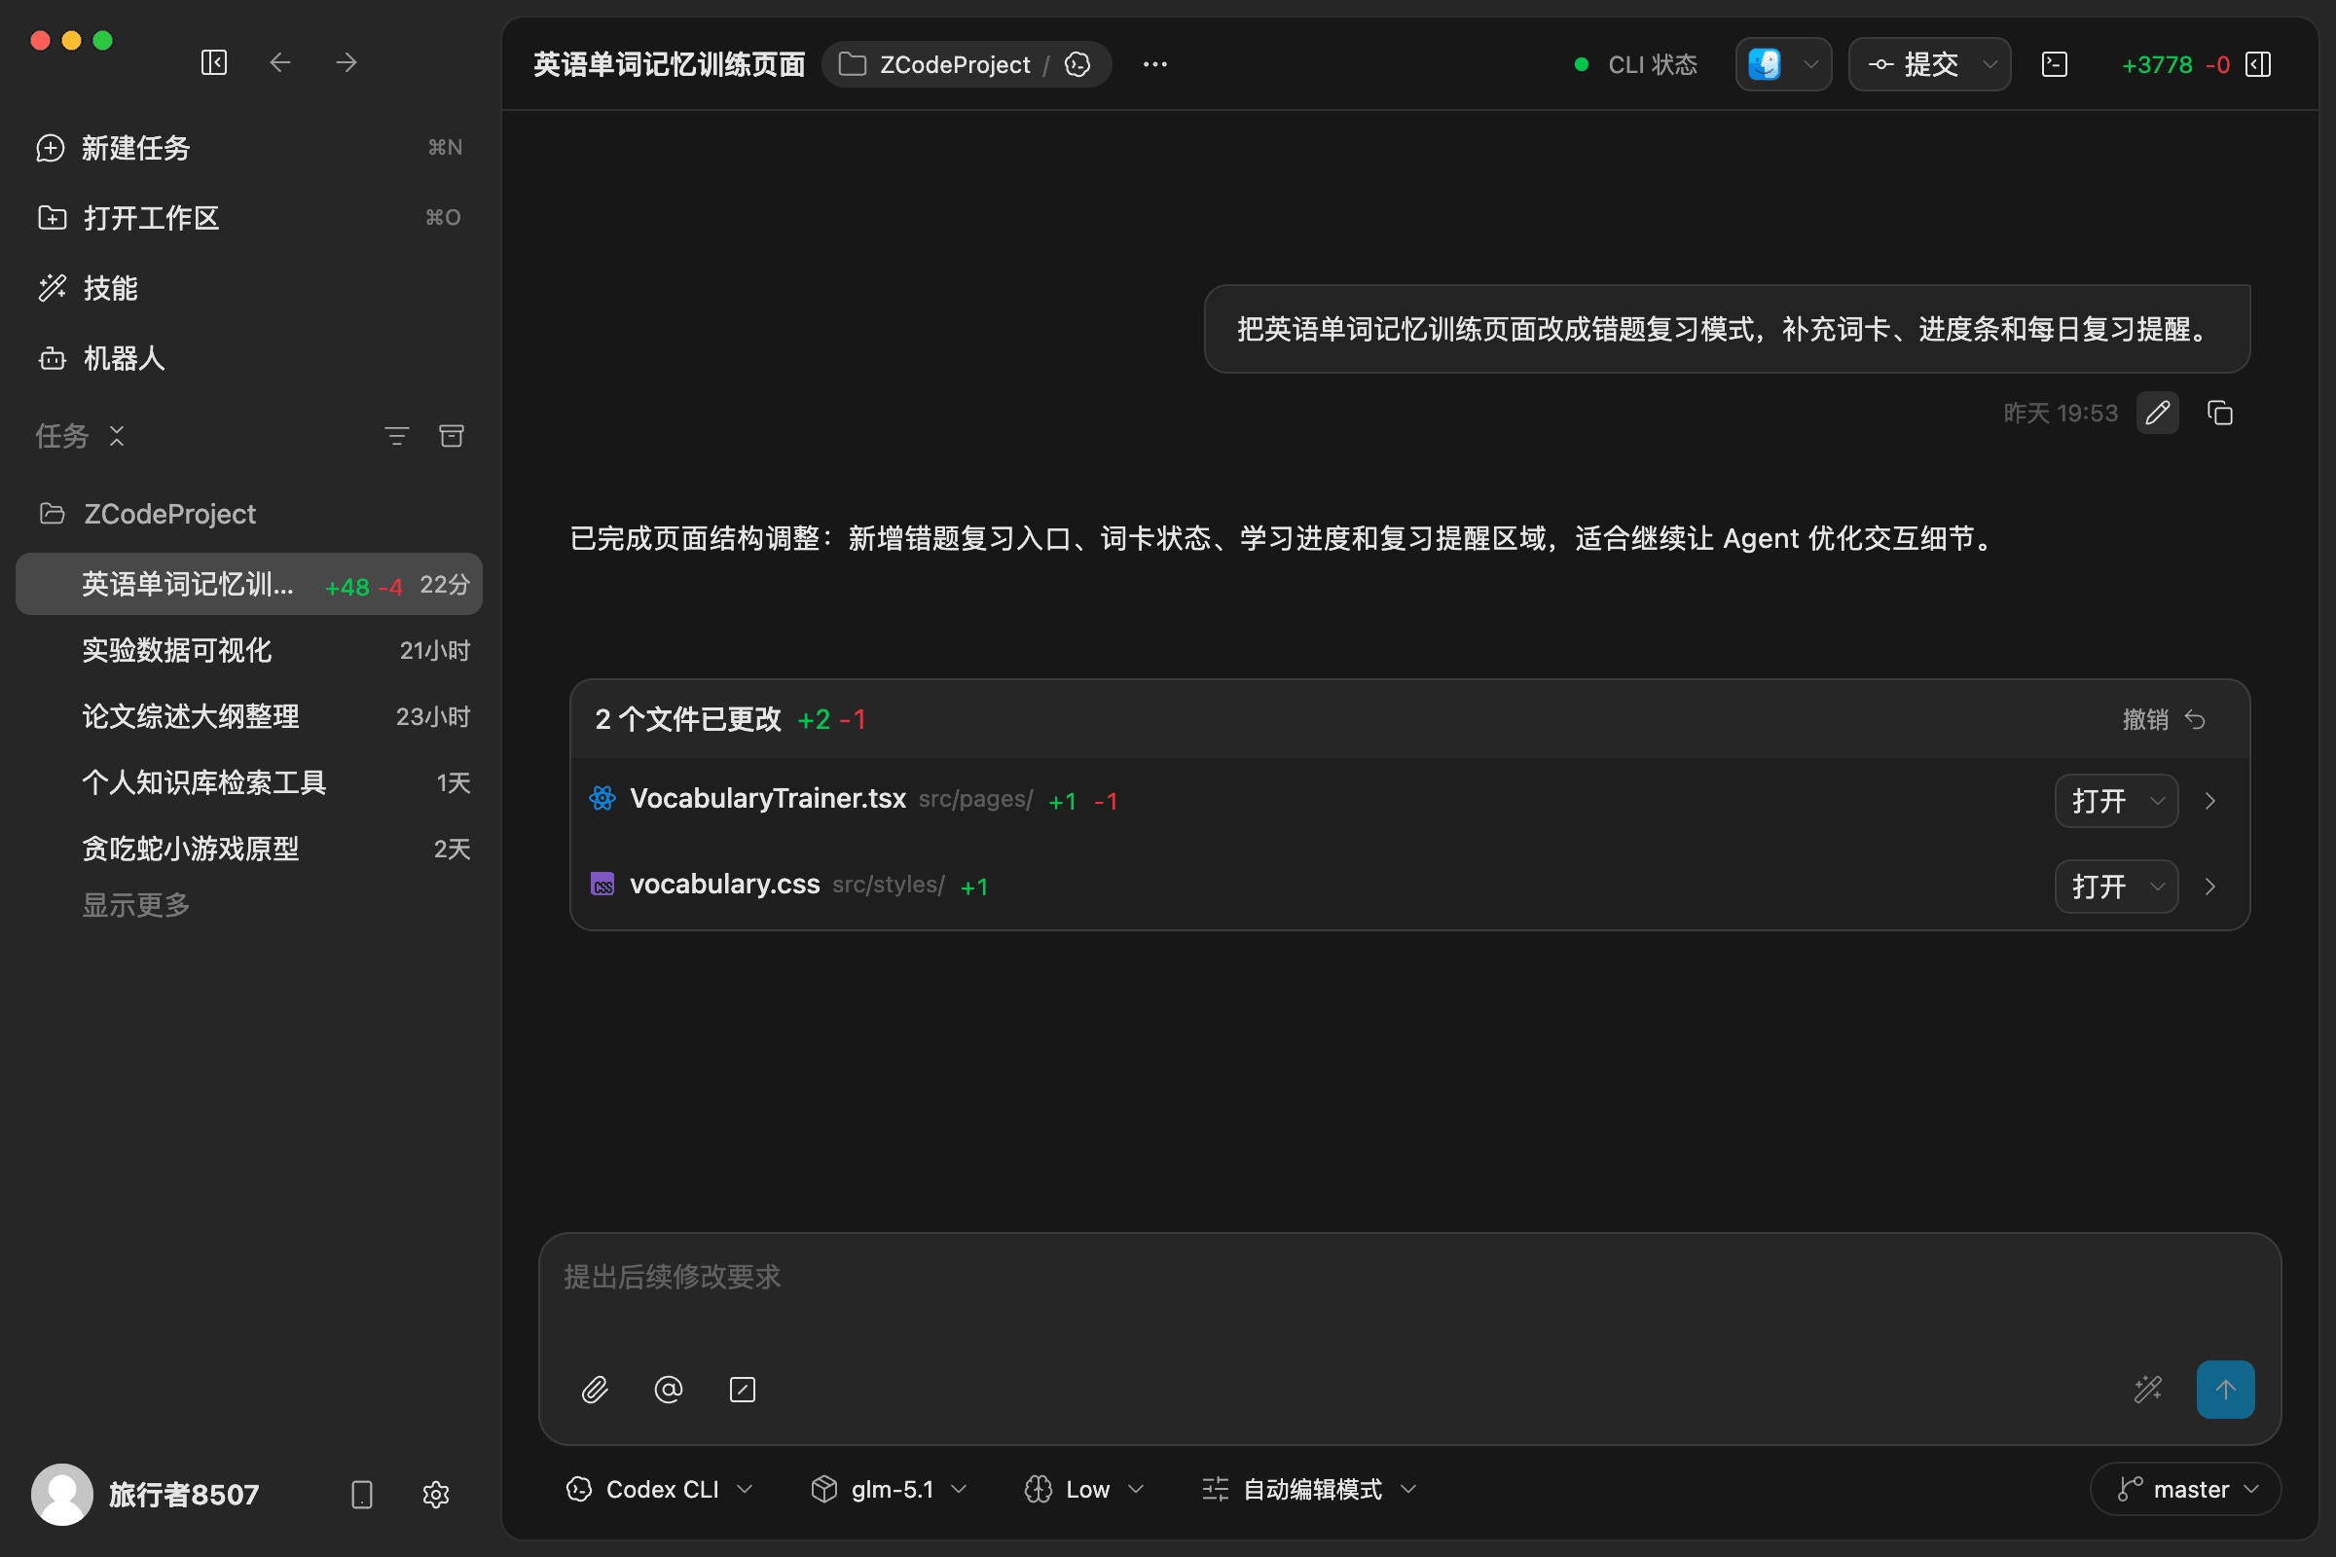Open the glm-5.1 model dropdown
Viewport: 2336px width, 1557px height.
coord(889,1490)
